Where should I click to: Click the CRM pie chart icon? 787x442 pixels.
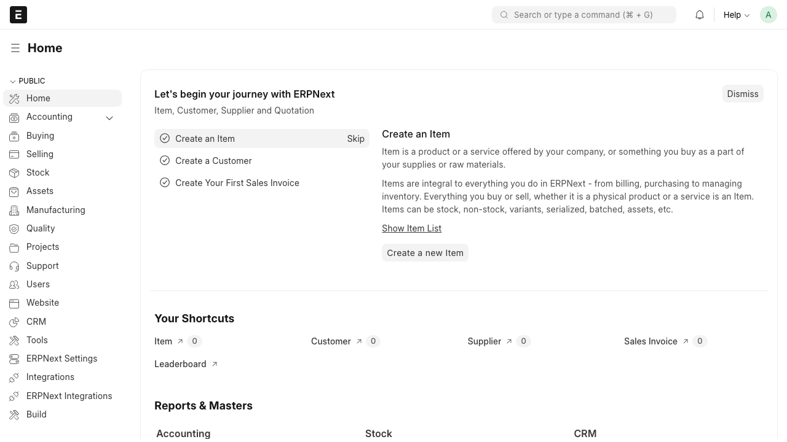[14, 322]
